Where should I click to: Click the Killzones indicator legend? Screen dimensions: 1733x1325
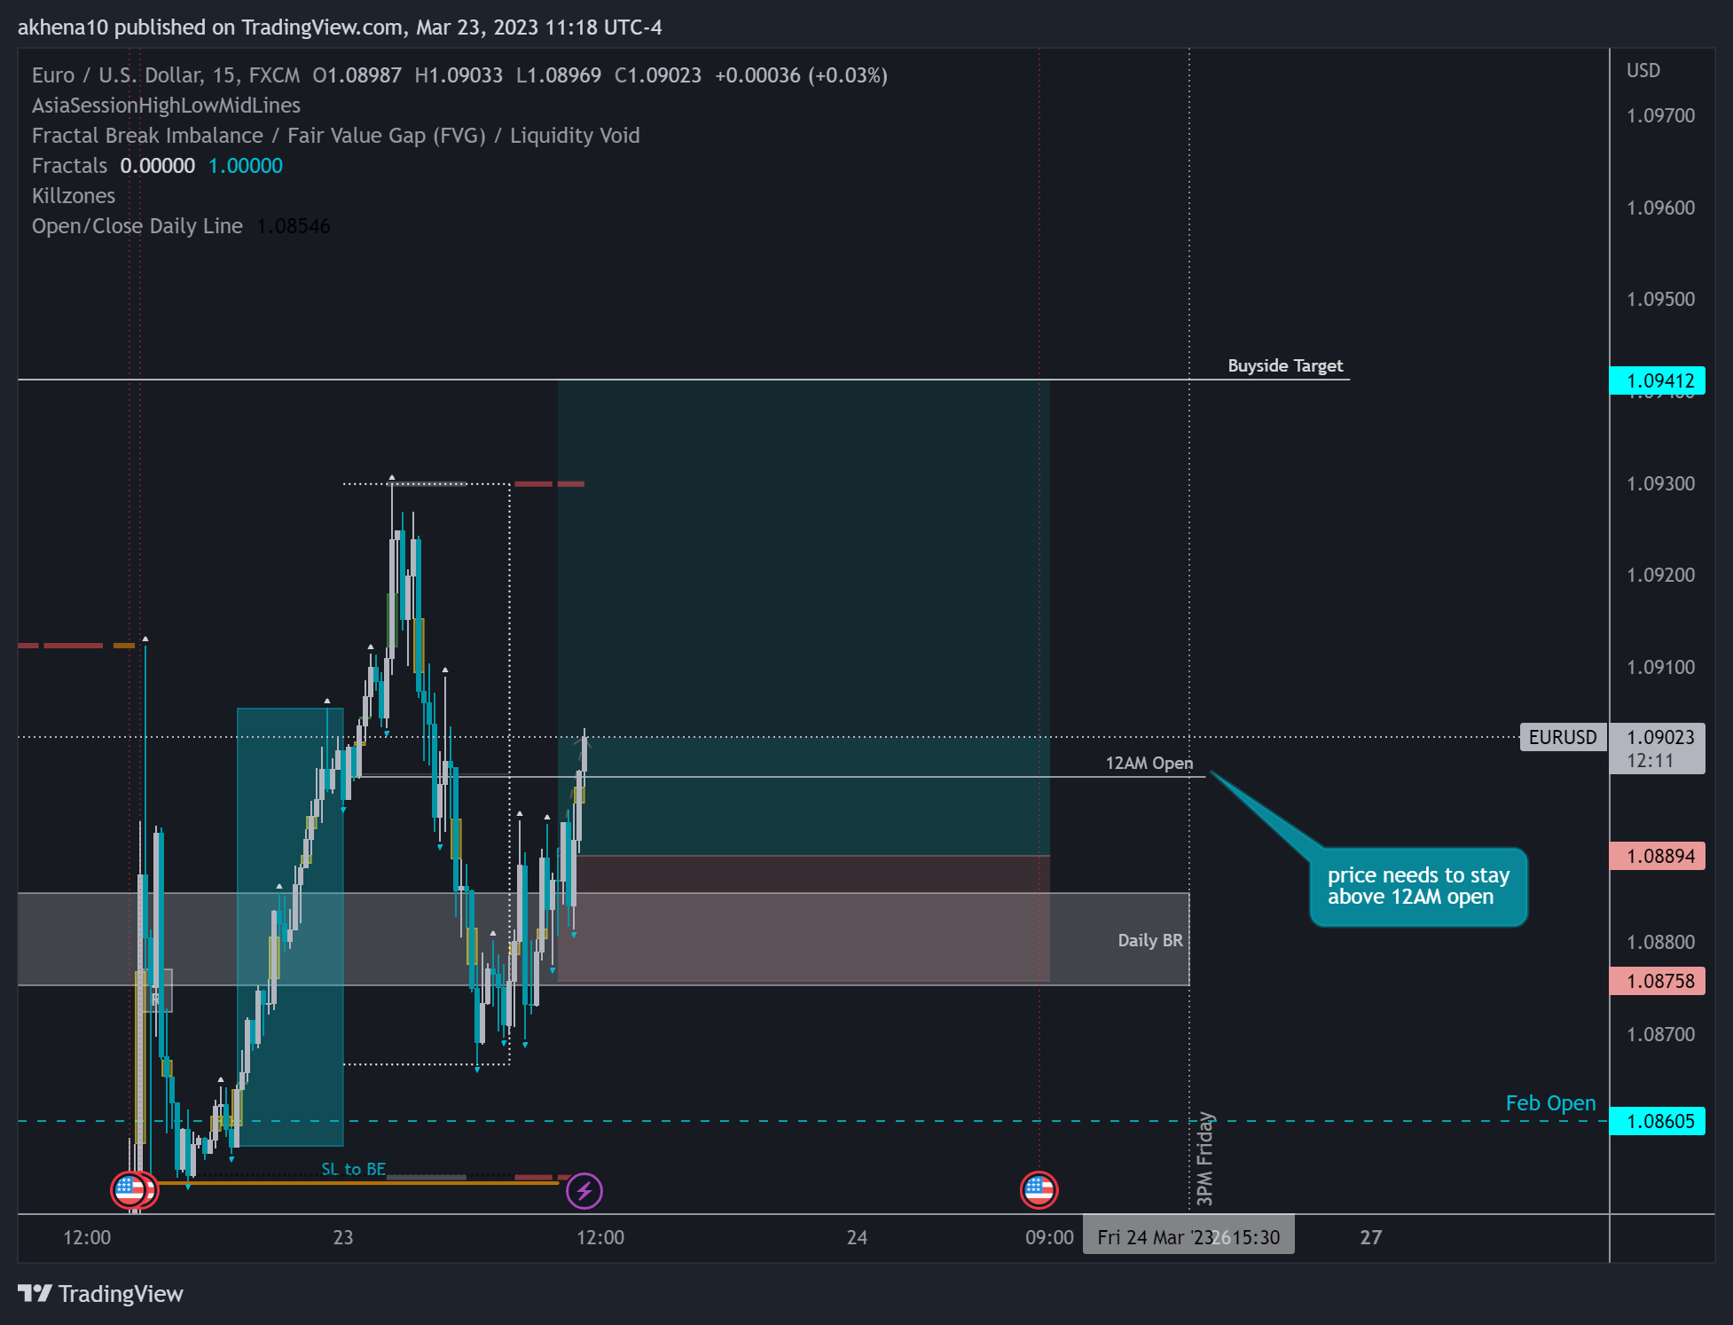[74, 196]
